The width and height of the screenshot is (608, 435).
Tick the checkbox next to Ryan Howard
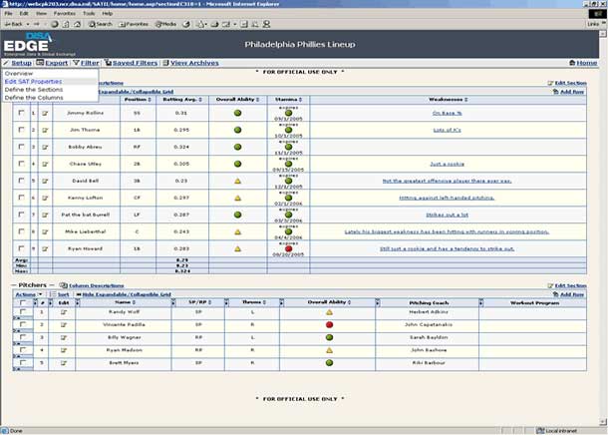(22, 247)
